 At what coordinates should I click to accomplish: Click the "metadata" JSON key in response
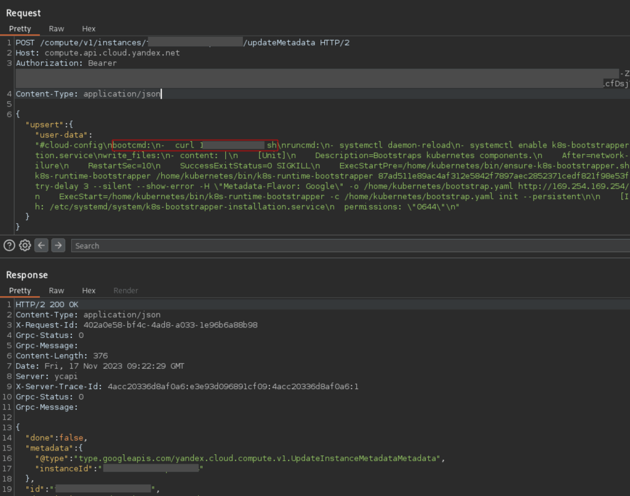coord(49,448)
